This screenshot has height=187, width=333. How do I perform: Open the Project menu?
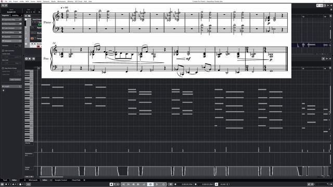(x=16, y=1)
